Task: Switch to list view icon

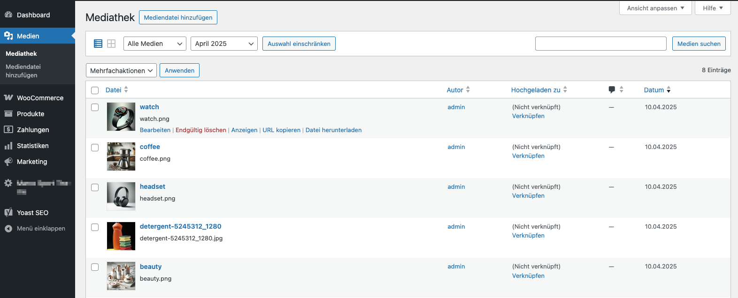Action: (x=98, y=44)
